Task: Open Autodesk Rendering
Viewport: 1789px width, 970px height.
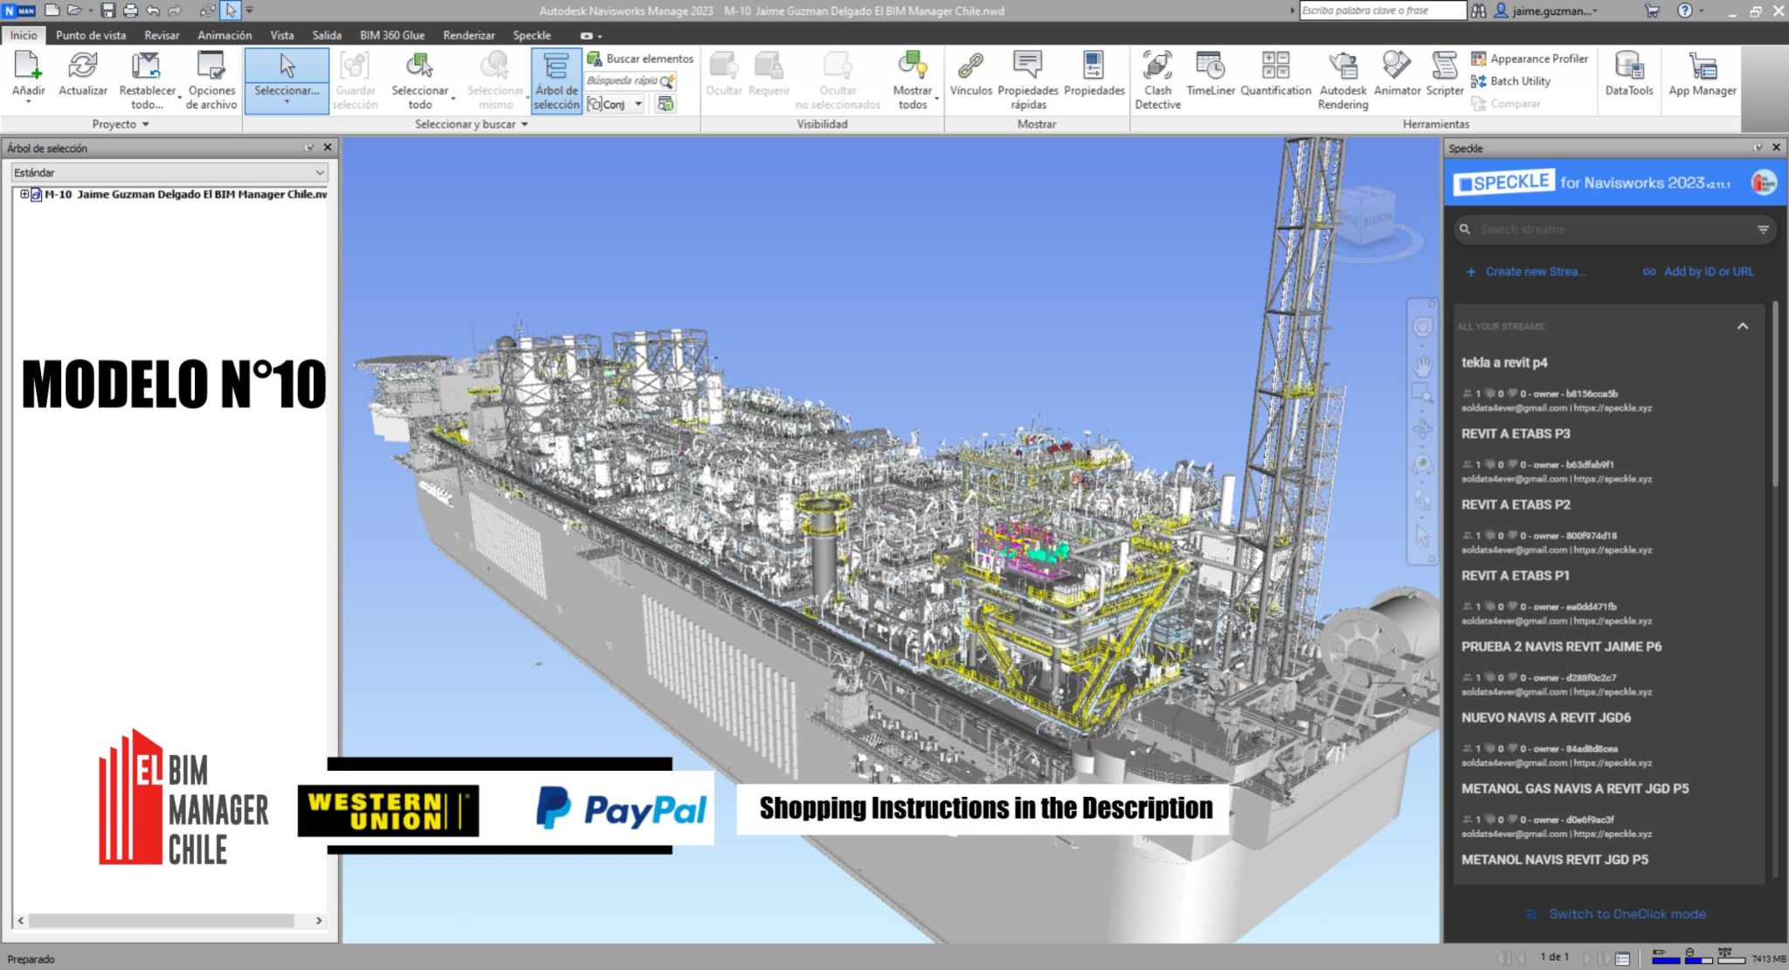Action: 1342,79
